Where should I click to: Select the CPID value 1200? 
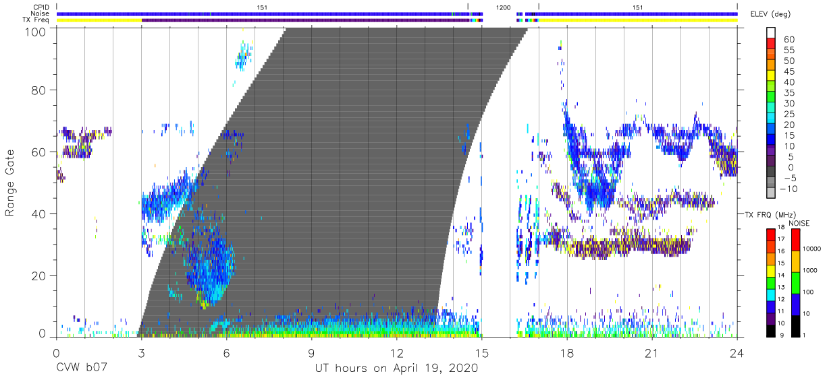click(x=503, y=7)
